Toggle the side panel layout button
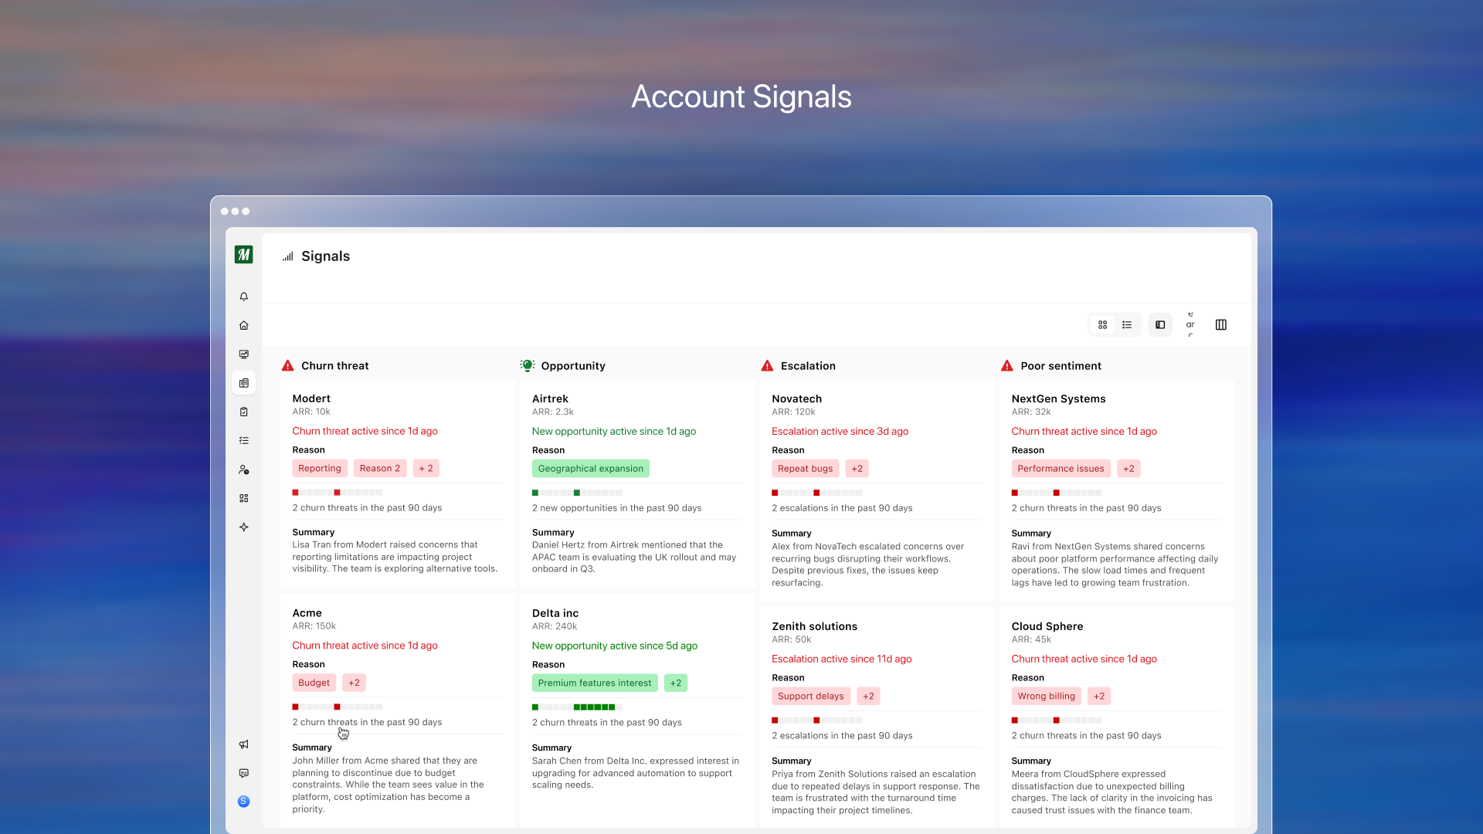The image size is (1483, 834). click(1160, 325)
